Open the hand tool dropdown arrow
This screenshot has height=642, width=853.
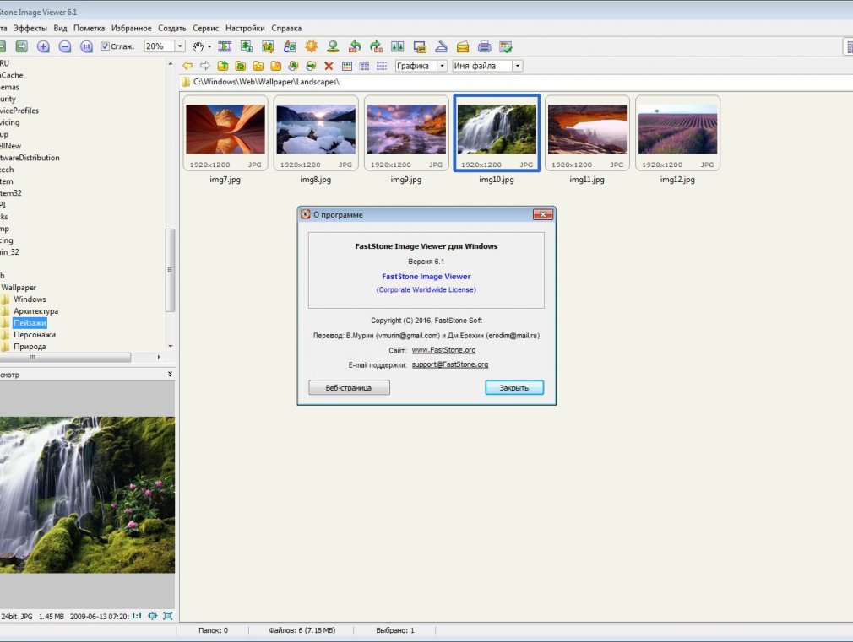(x=209, y=46)
